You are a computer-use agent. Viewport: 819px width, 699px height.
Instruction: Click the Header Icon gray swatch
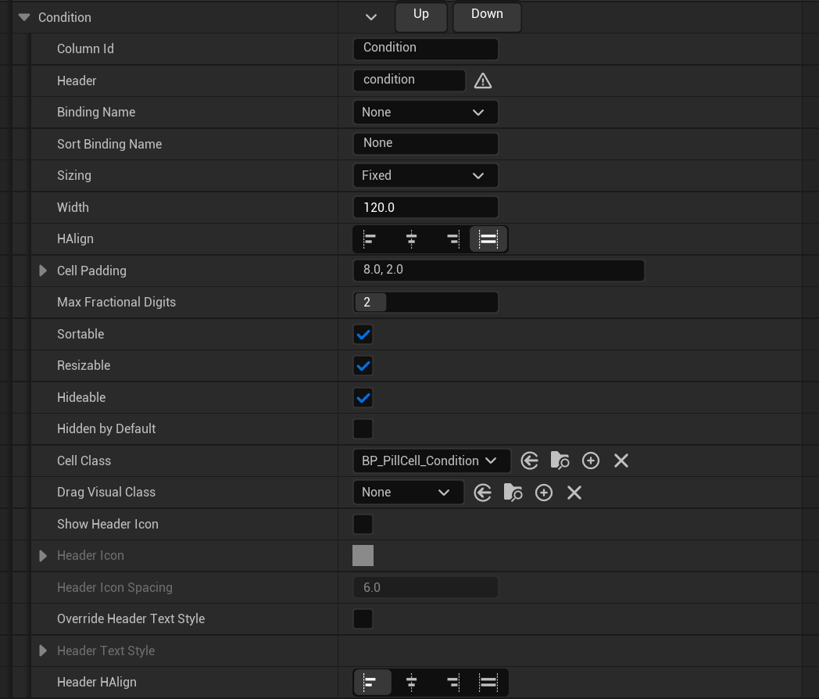[363, 556]
